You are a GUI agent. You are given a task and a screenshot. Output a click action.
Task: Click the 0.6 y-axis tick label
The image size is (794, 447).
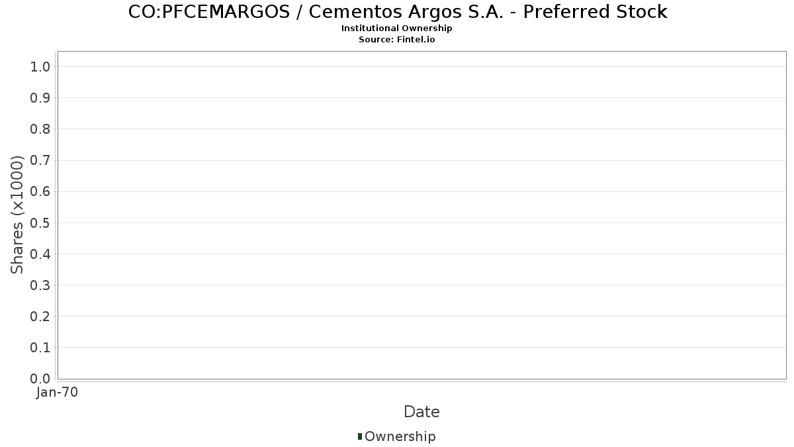(40, 192)
